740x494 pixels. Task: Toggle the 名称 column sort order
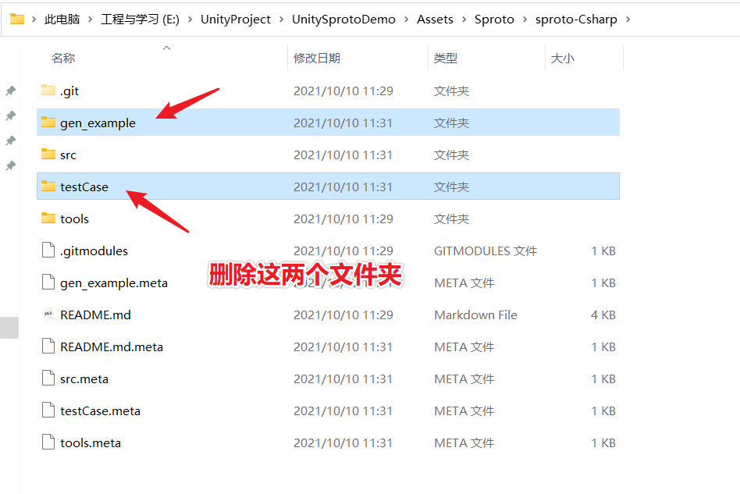62,58
